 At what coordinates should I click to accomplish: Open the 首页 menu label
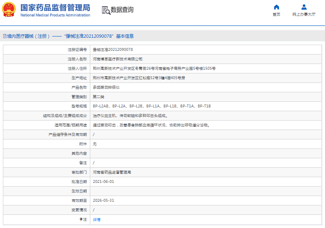276,14
